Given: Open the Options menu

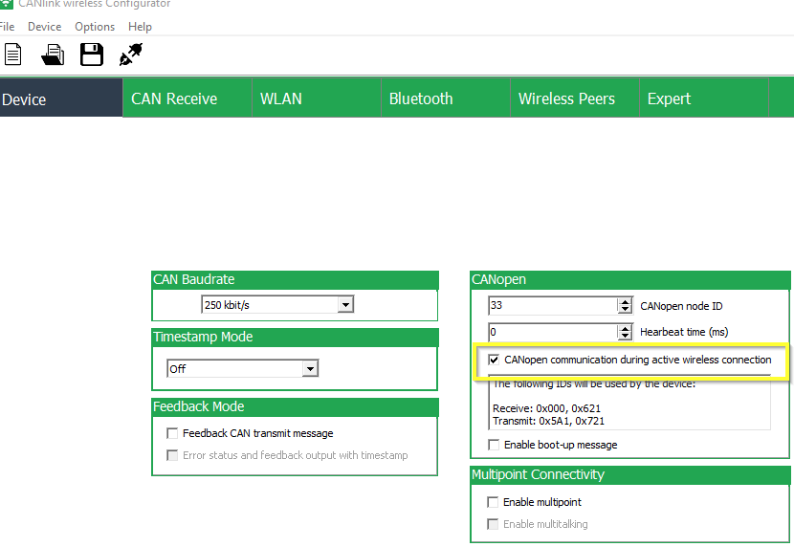Looking at the screenshot, I should coord(95,27).
